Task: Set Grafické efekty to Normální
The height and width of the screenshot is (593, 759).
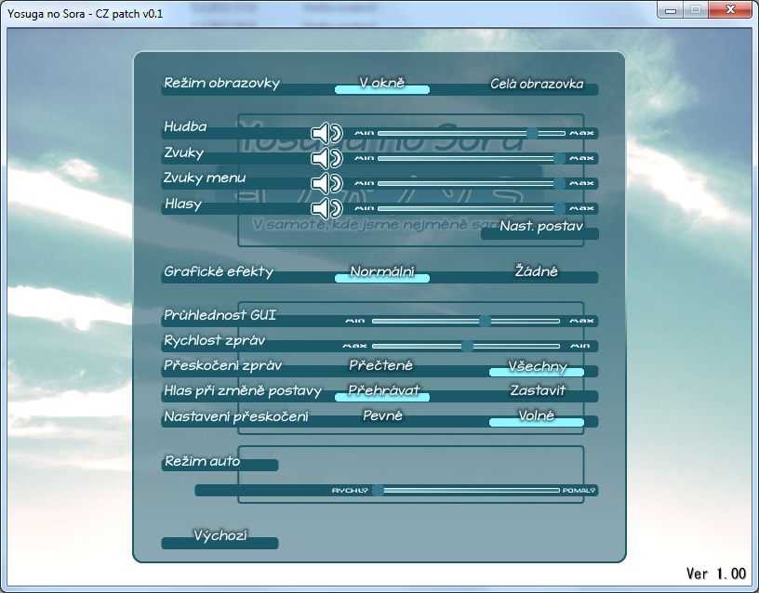Action: [381, 274]
